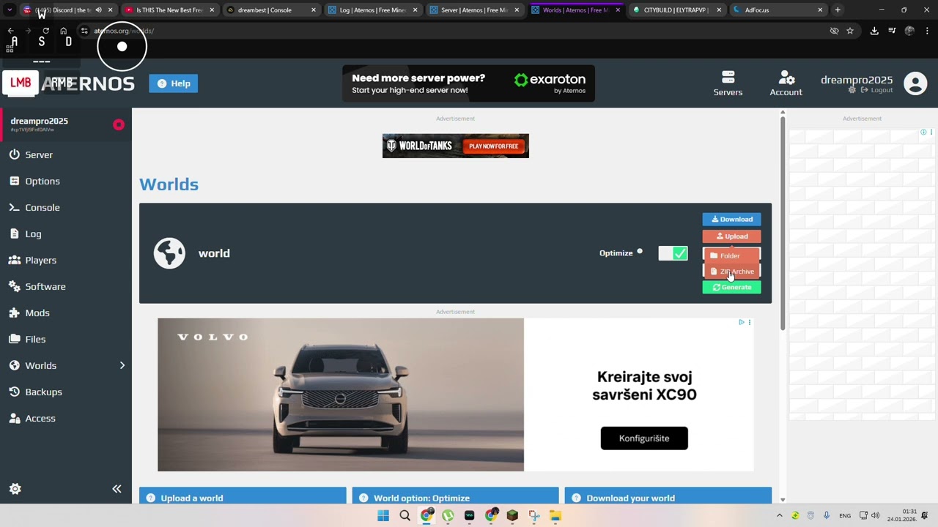Open the Log sidebar item
The height and width of the screenshot is (527, 938).
coord(66,233)
